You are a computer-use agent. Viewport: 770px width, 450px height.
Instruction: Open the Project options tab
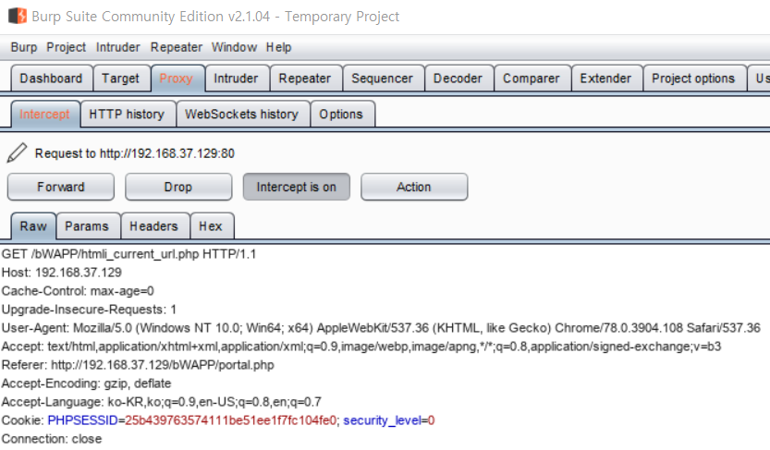click(693, 79)
